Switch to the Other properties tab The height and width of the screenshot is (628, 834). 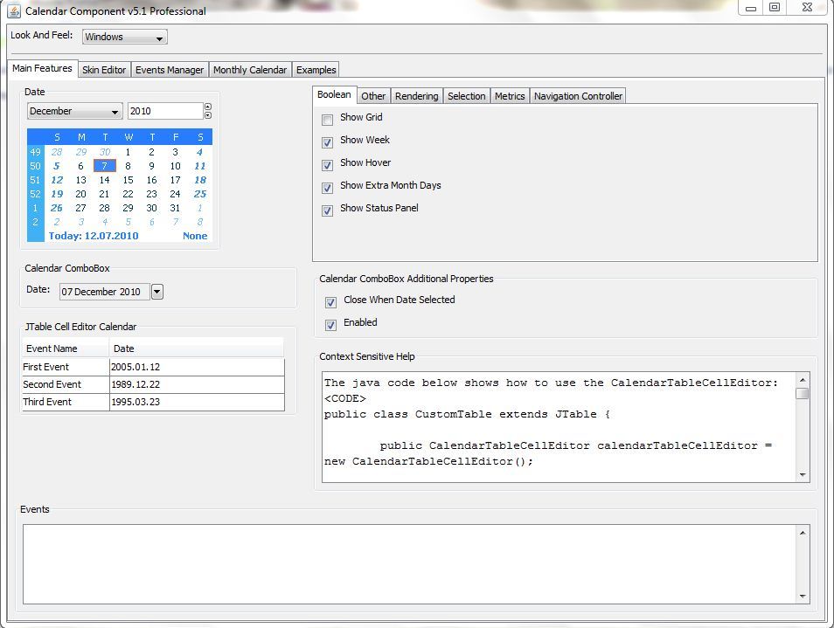373,96
